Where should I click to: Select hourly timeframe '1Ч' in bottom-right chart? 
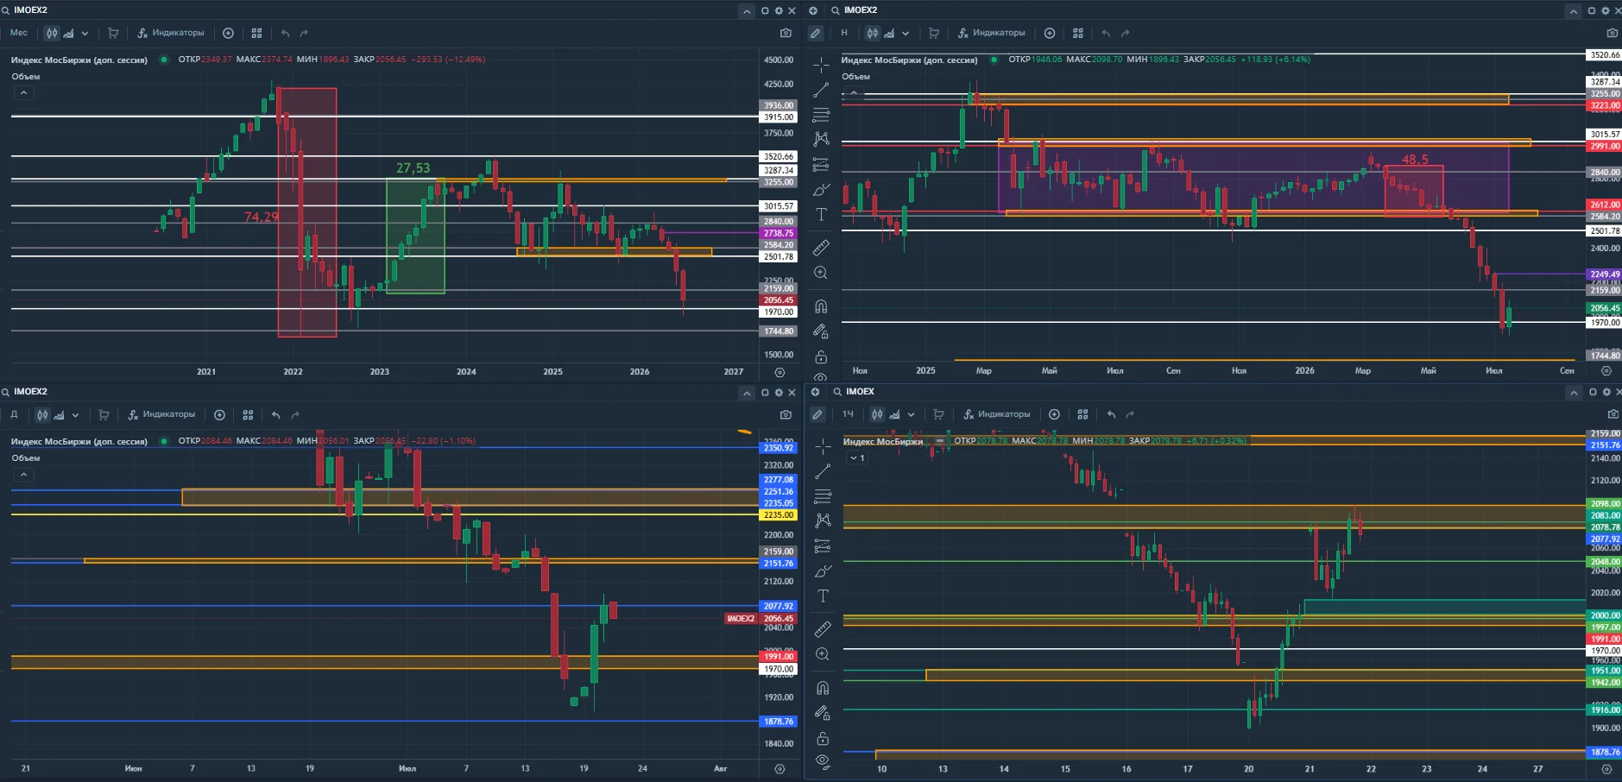tap(848, 414)
